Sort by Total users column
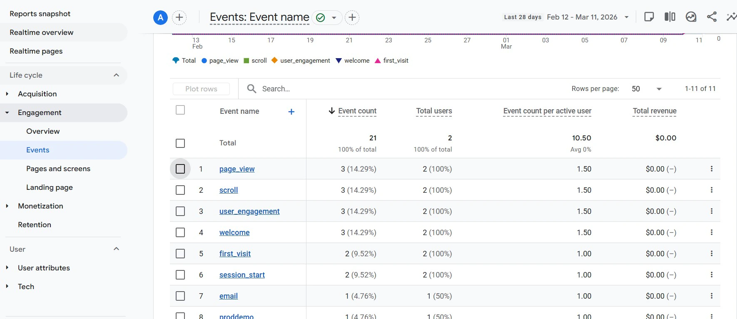 [x=434, y=111]
